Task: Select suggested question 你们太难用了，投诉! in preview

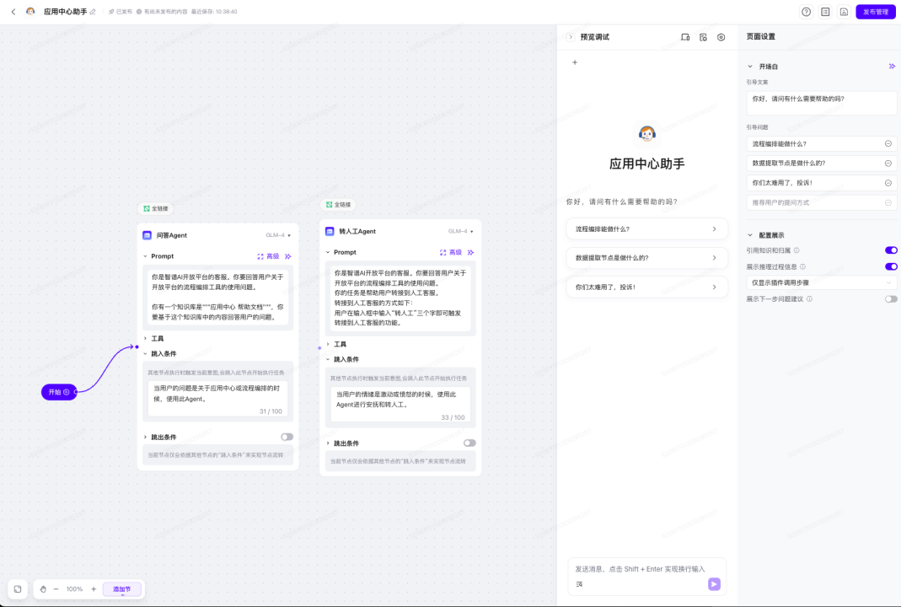Action: pyautogui.click(x=646, y=287)
